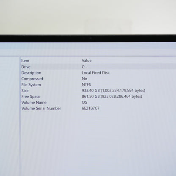Select the File System row label
176x176 pixels.
[31, 85]
